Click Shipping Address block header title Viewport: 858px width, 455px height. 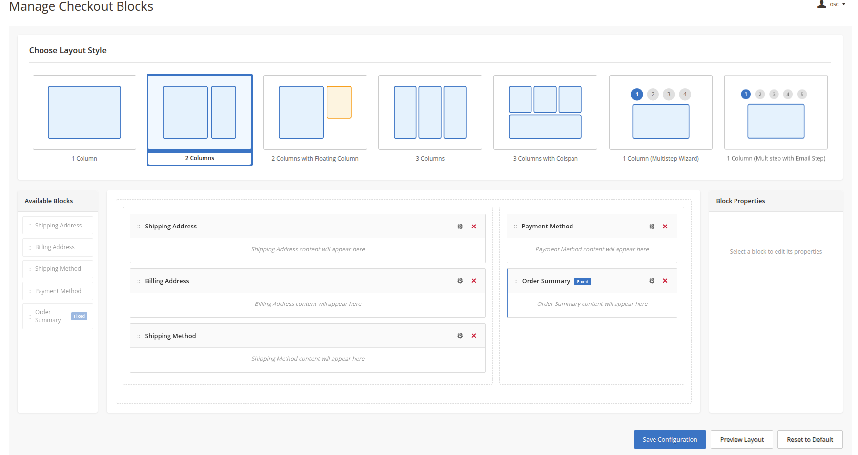tap(170, 227)
